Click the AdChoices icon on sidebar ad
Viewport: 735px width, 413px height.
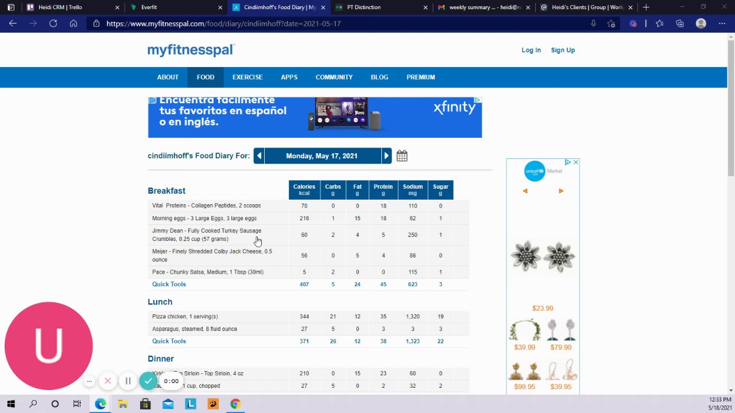pyautogui.click(x=567, y=162)
